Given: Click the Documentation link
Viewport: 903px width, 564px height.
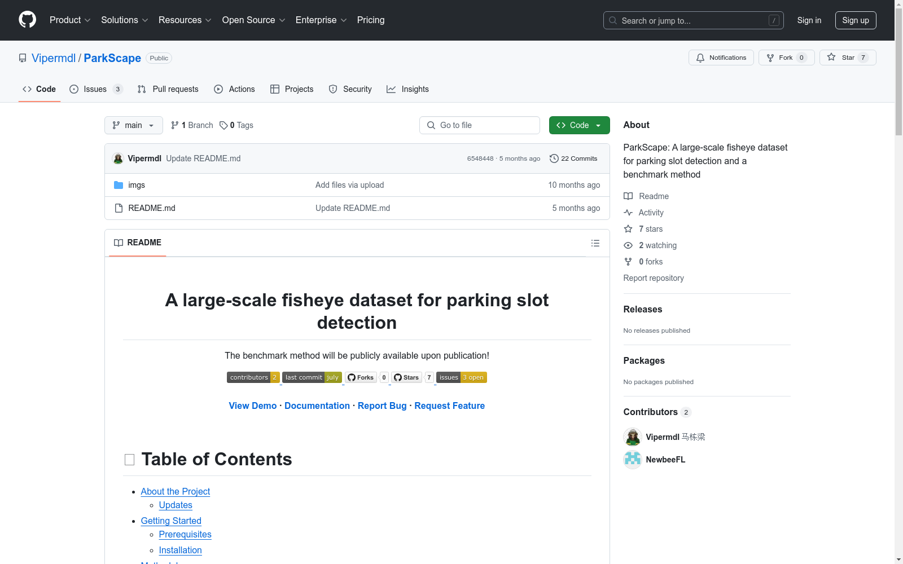Looking at the screenshot, I should 317,406.
